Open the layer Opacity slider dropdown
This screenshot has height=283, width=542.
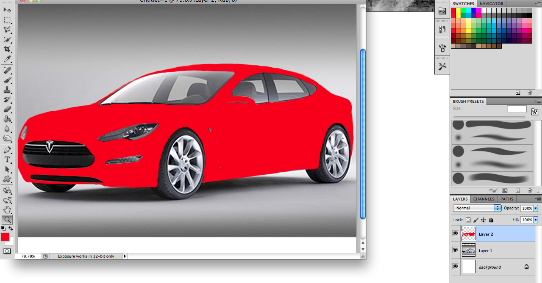[x=536, y=208]
